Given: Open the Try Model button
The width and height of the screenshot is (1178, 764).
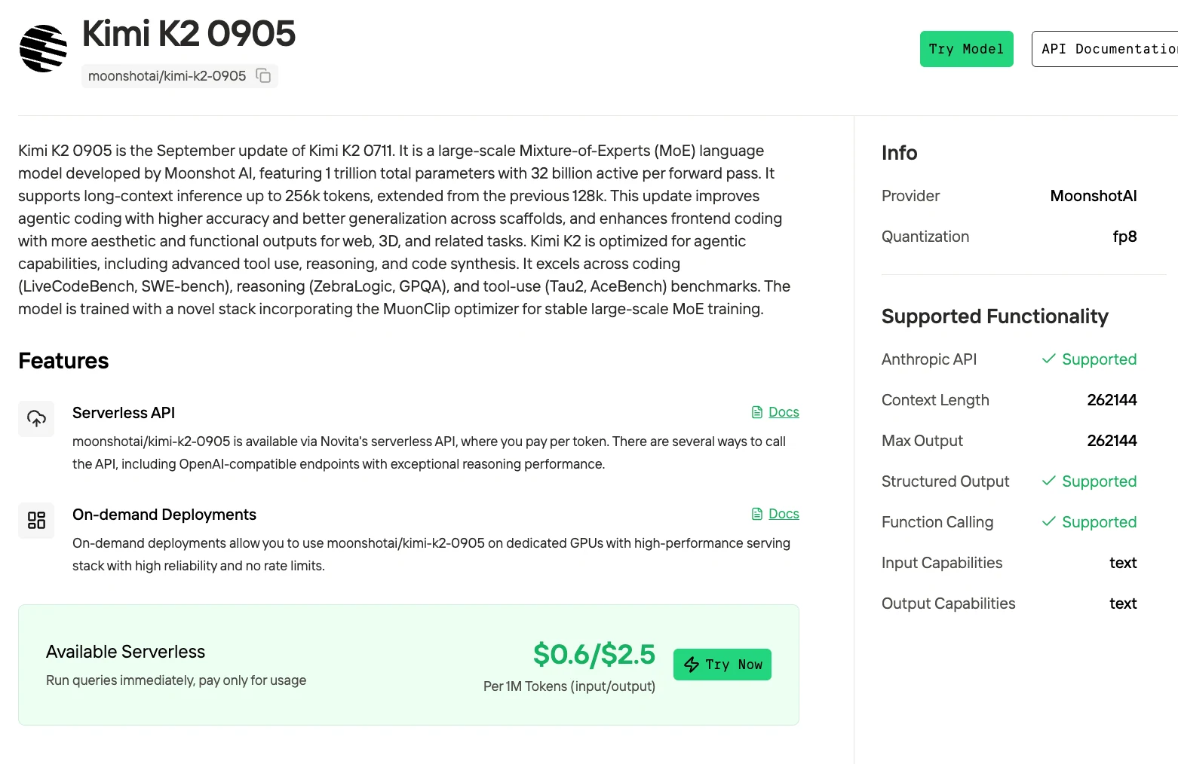Looking at the screenshot, I should click(967, 49).
